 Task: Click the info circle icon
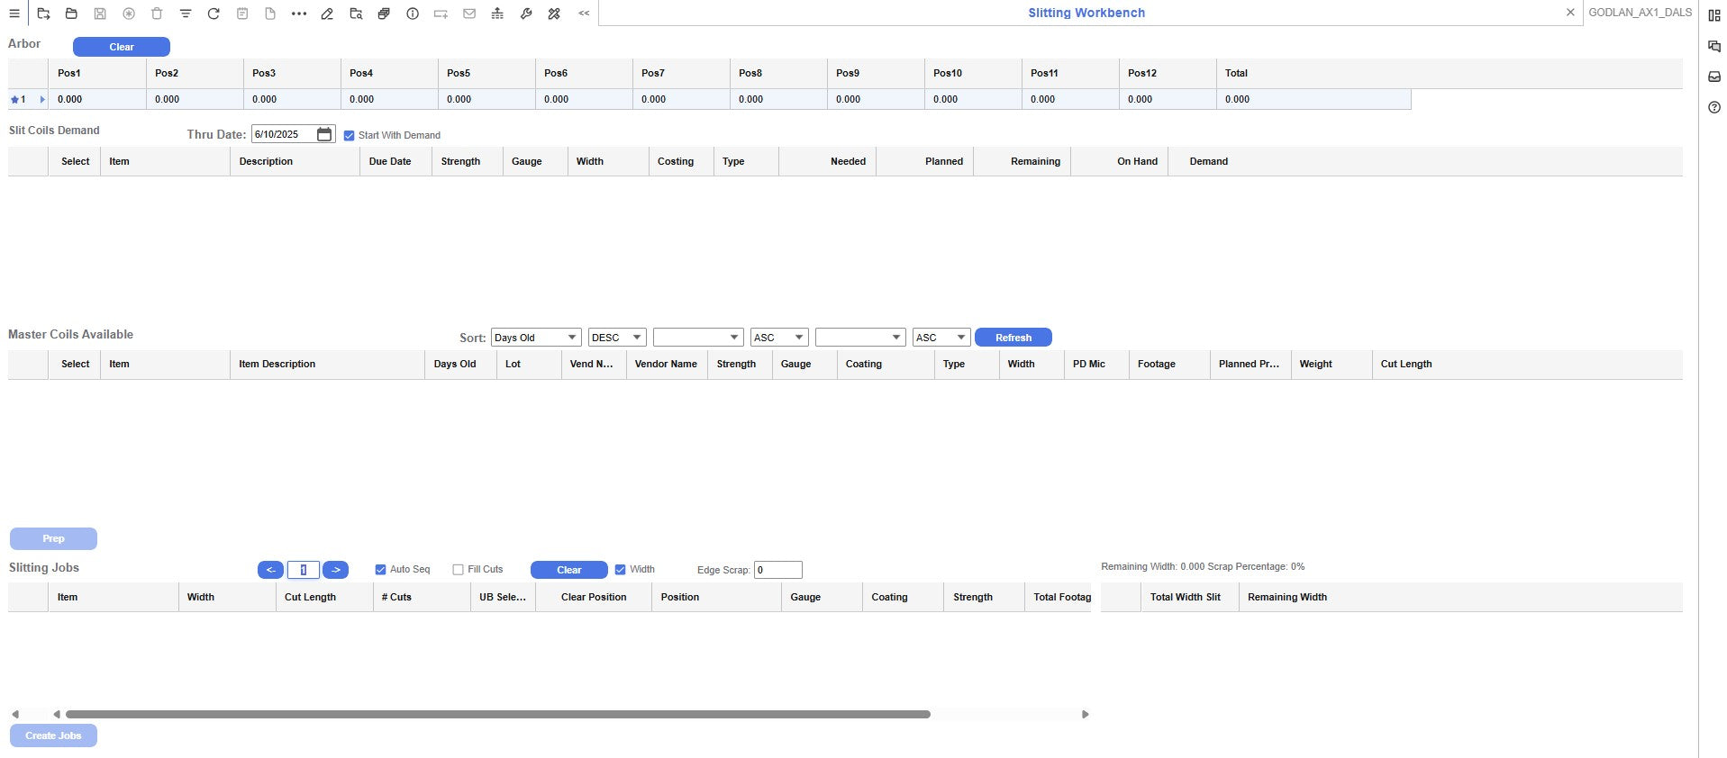point(413,14)
